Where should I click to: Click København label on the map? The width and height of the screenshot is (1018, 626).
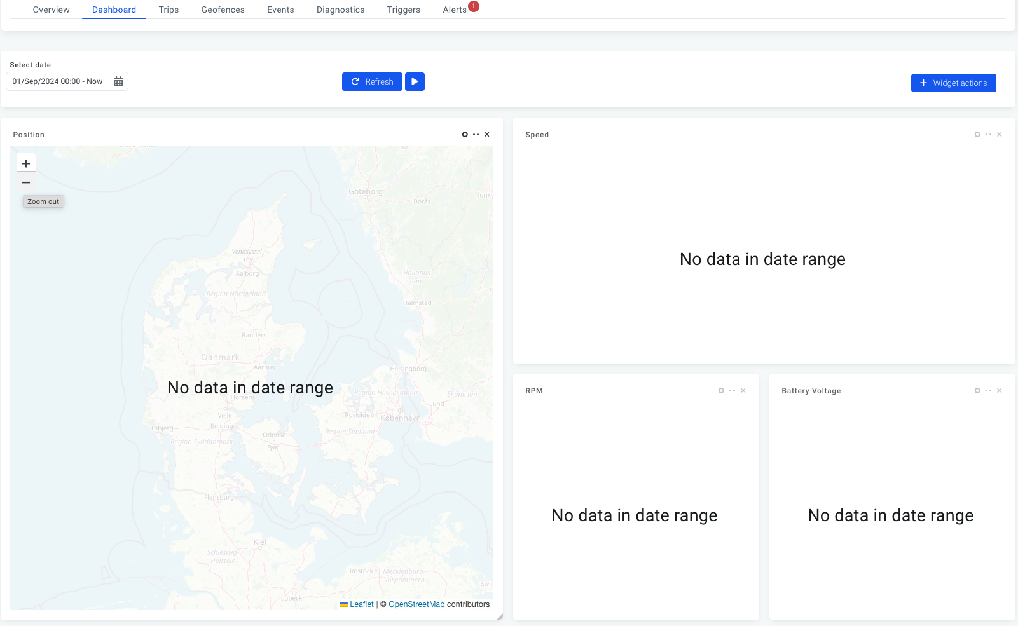pyautogui.click(x=401, y=418)
